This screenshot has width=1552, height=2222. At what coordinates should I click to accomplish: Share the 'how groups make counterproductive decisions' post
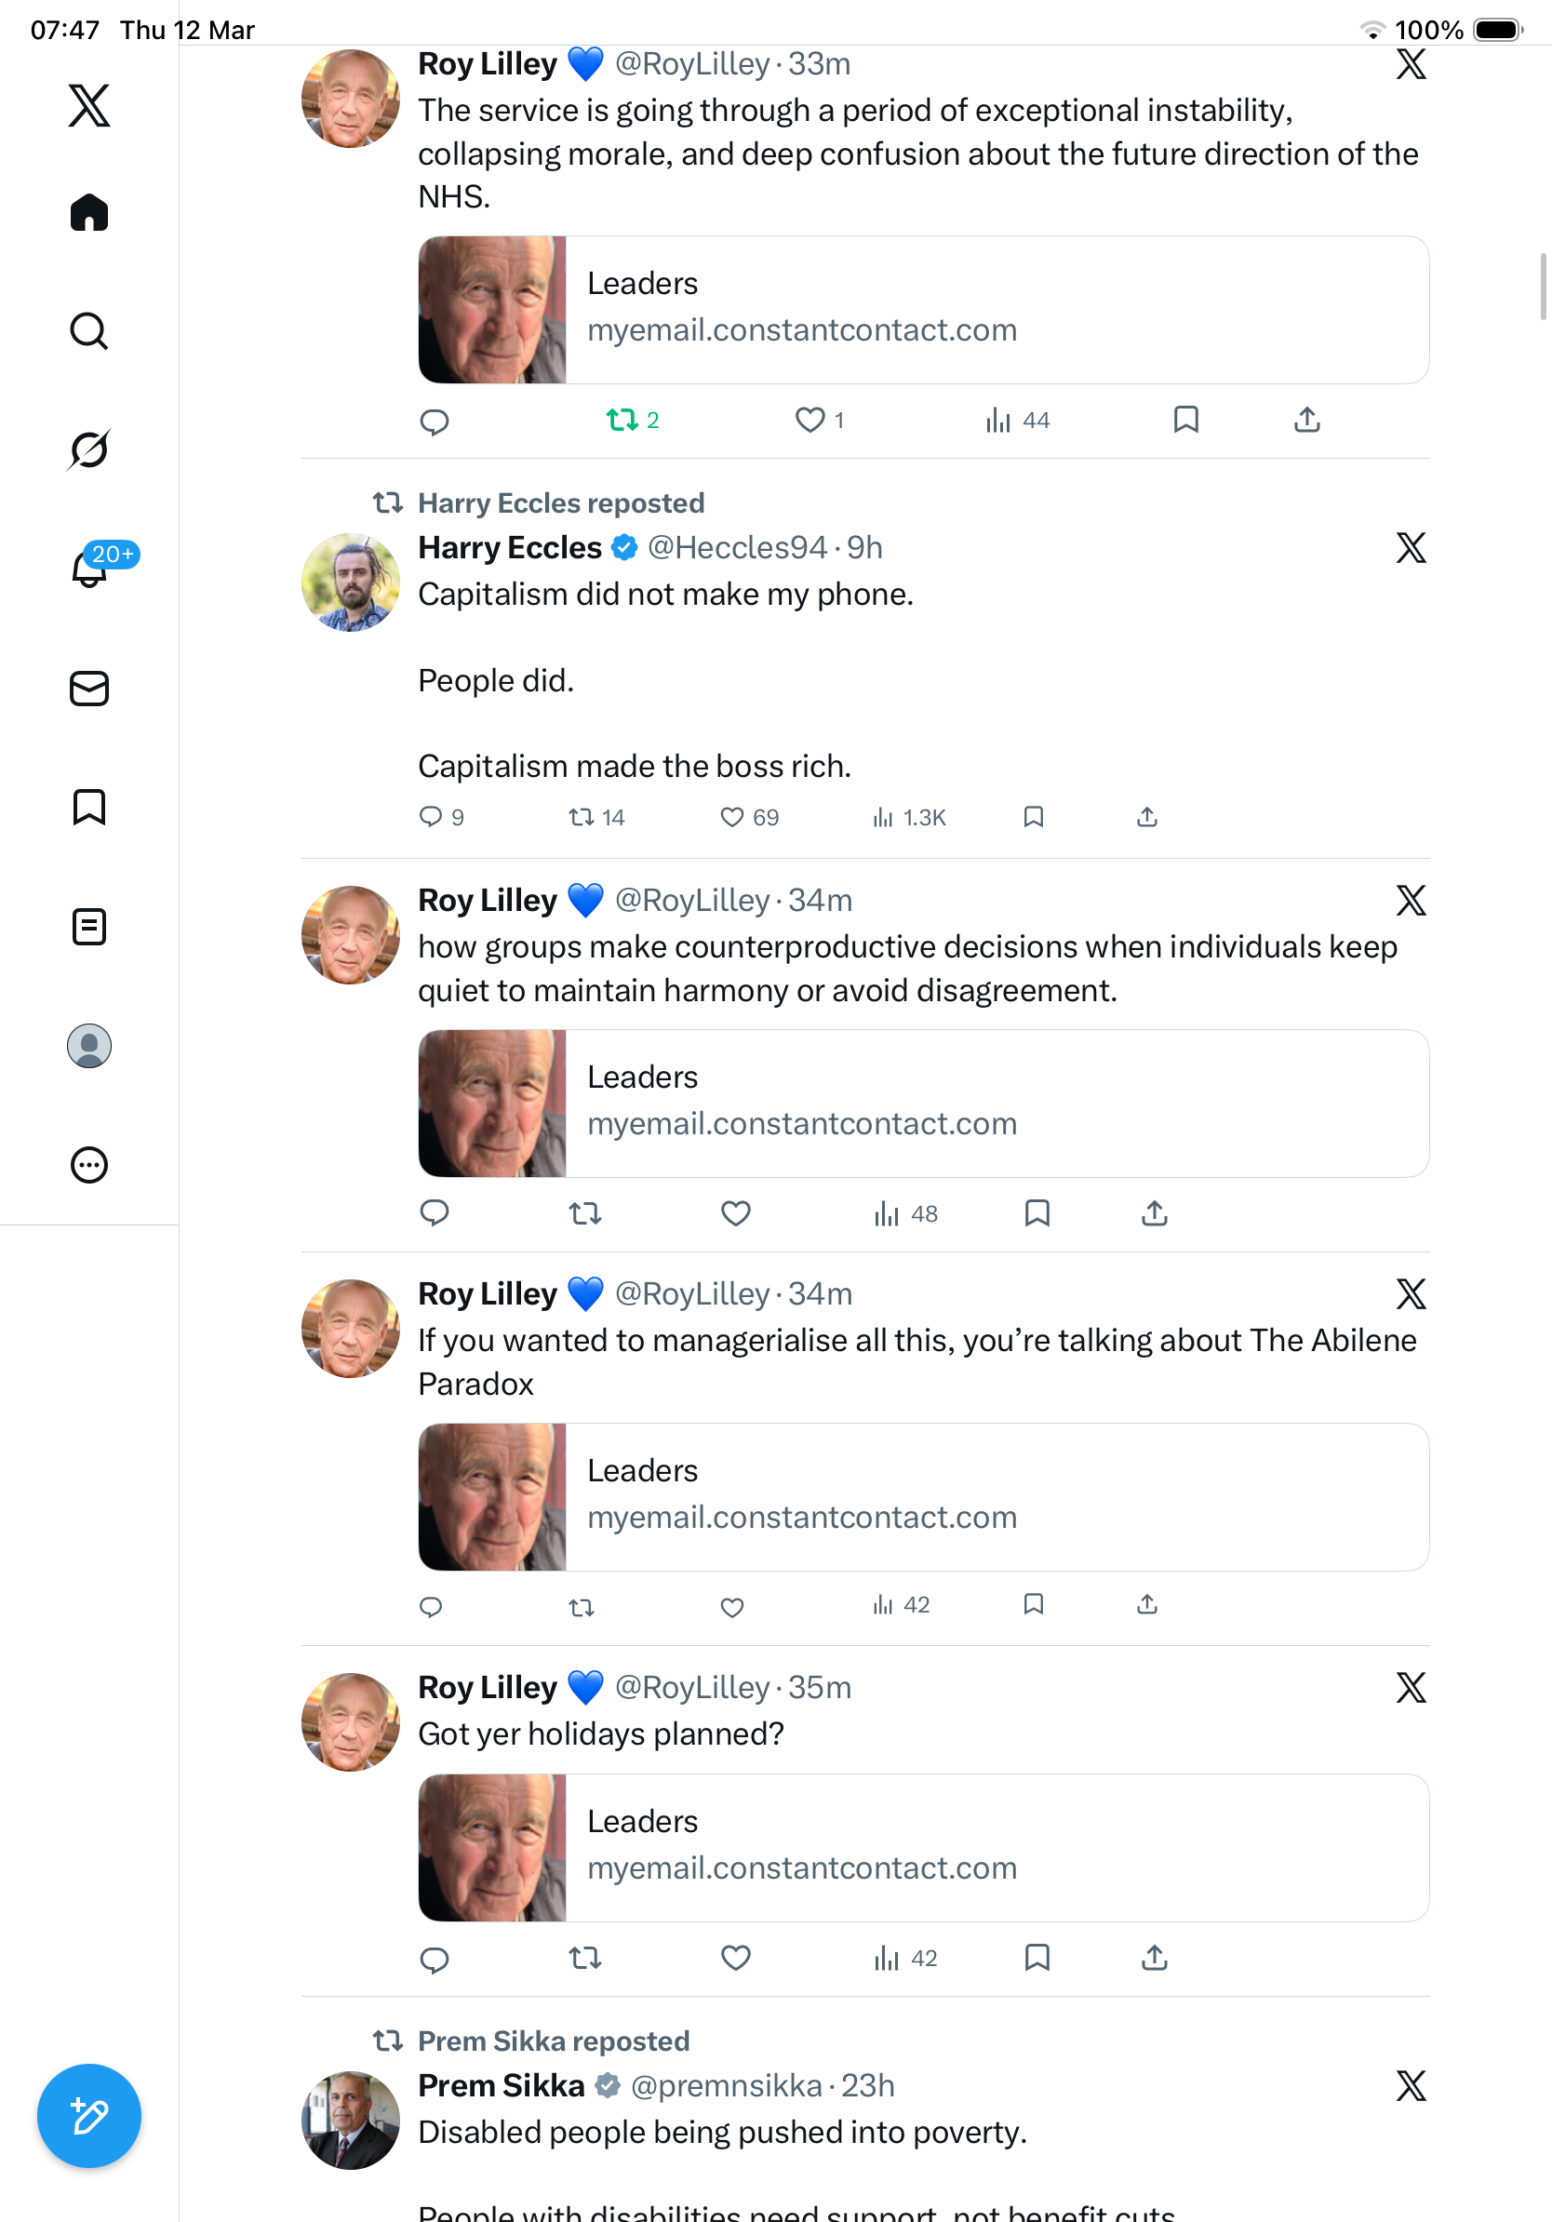[x=1155, y=1212]
